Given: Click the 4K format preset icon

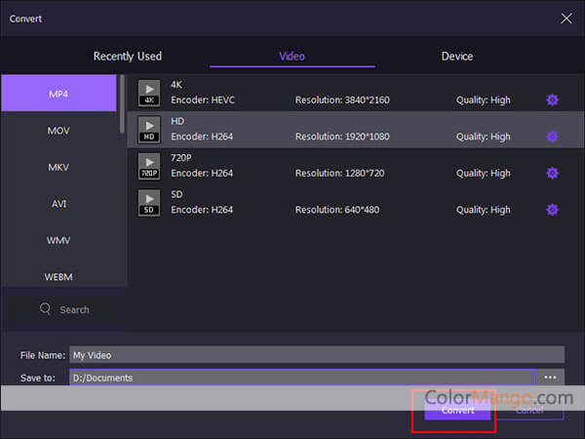Looking at the screenshot, I should click(x=148, y=93).
